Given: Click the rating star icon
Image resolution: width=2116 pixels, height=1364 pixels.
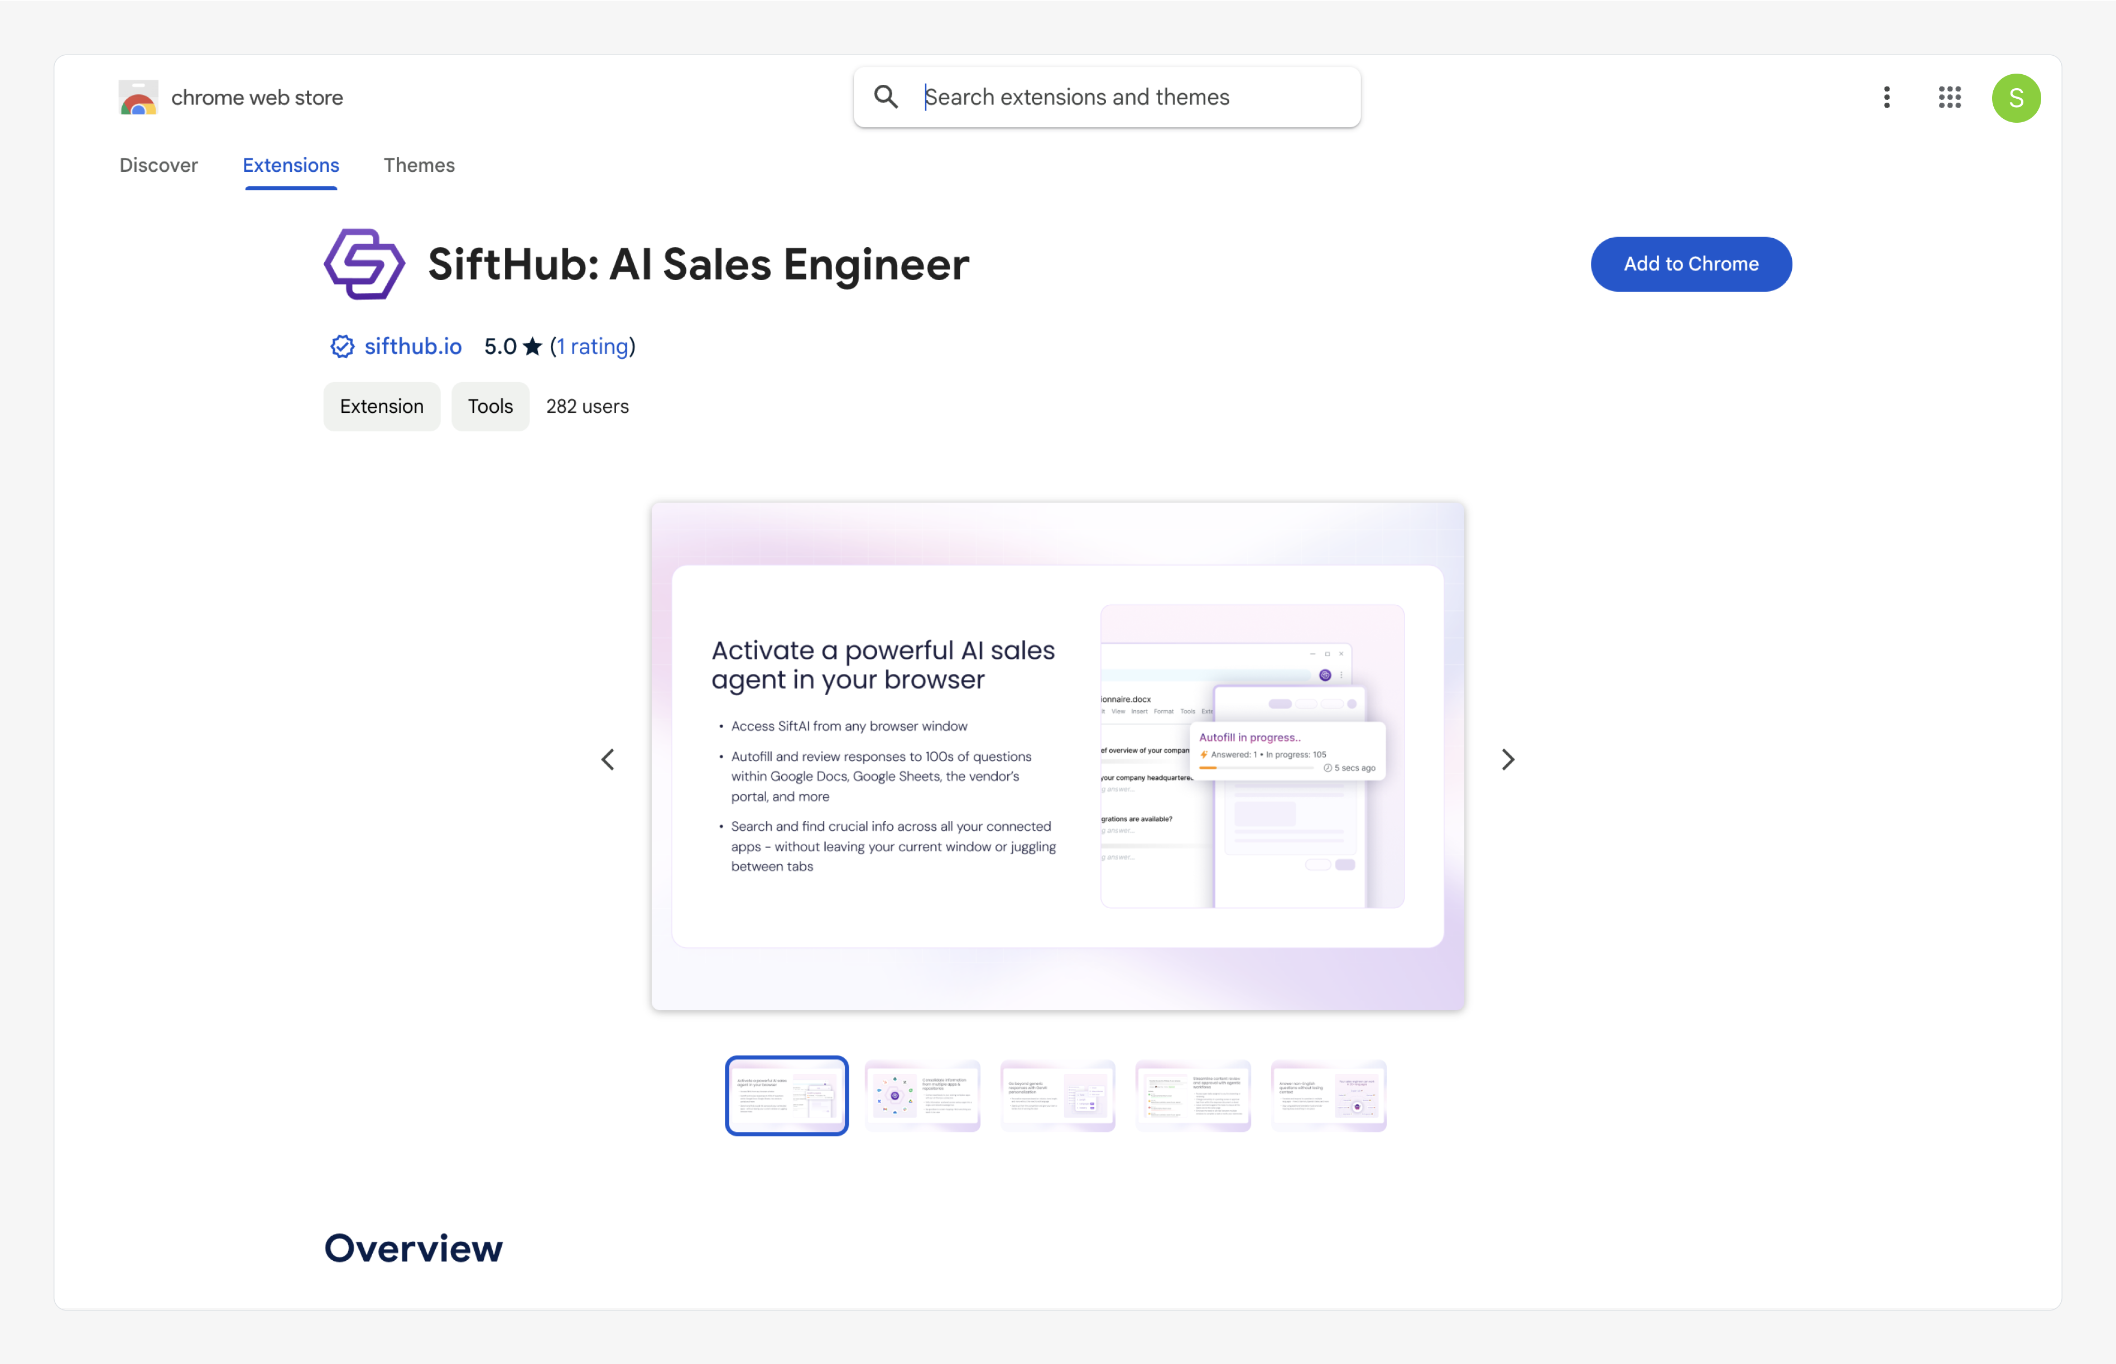Looking at the screenshot, I should [x=531, y=346].
